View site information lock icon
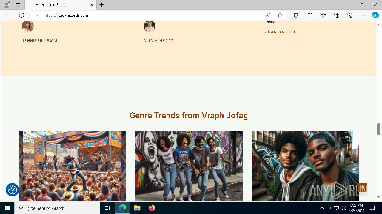The image size is (382, 214). point(37,15)
